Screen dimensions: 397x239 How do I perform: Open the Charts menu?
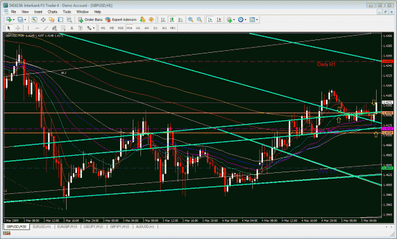tap(53, 11)
